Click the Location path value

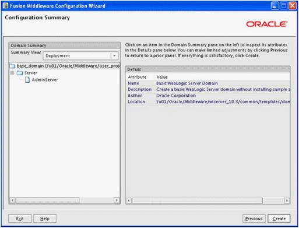pyautogui.click(x=223, y=102)
